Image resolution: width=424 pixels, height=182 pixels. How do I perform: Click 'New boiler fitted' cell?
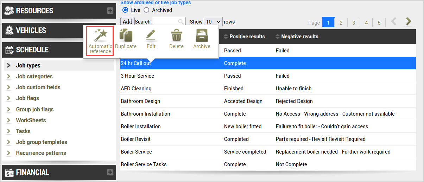[x=243, y=126]
